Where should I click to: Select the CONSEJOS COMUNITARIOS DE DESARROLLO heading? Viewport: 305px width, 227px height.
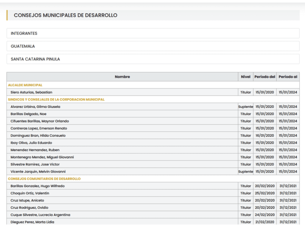[x=44, y=179]
